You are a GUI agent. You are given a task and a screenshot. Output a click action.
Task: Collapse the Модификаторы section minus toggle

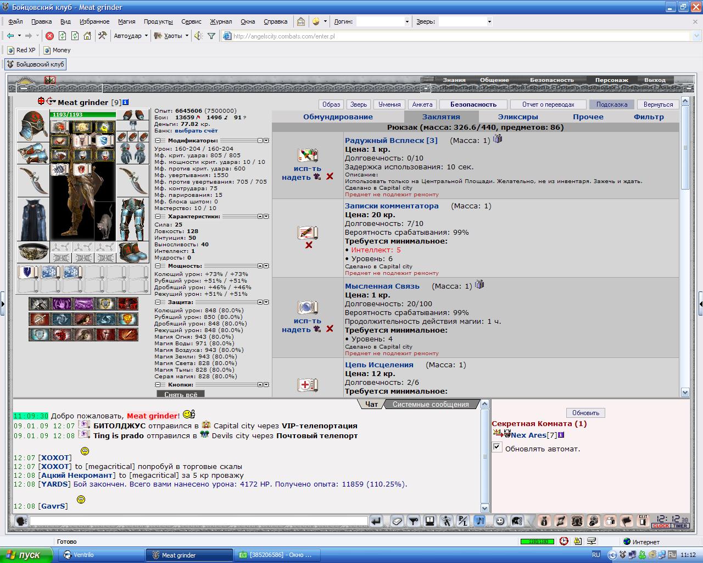[x=158, y=141]
